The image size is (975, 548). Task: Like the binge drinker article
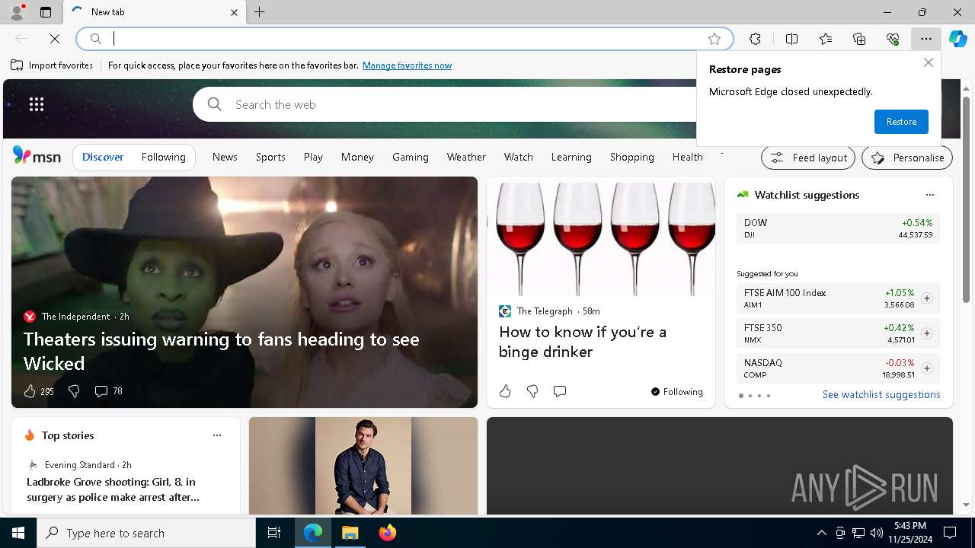[505, 391]
